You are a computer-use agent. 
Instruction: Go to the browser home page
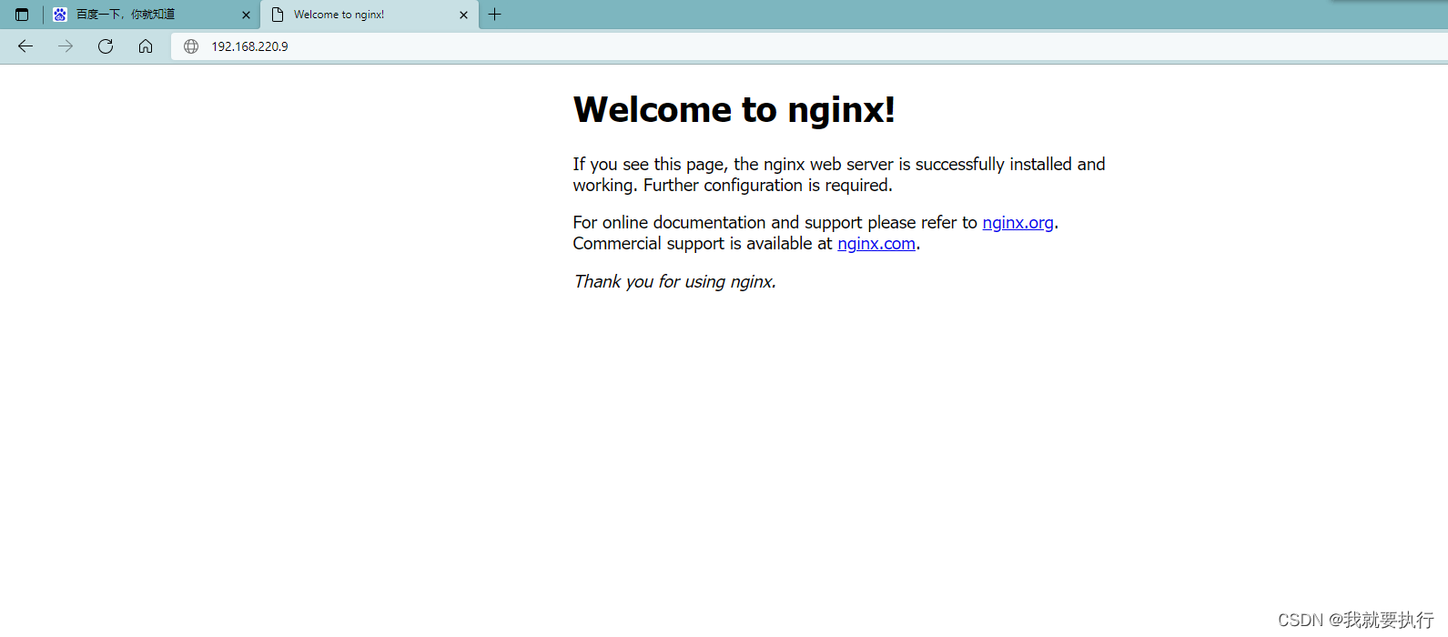tap(146, 46)
